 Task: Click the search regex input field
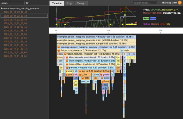click(145, 3)
